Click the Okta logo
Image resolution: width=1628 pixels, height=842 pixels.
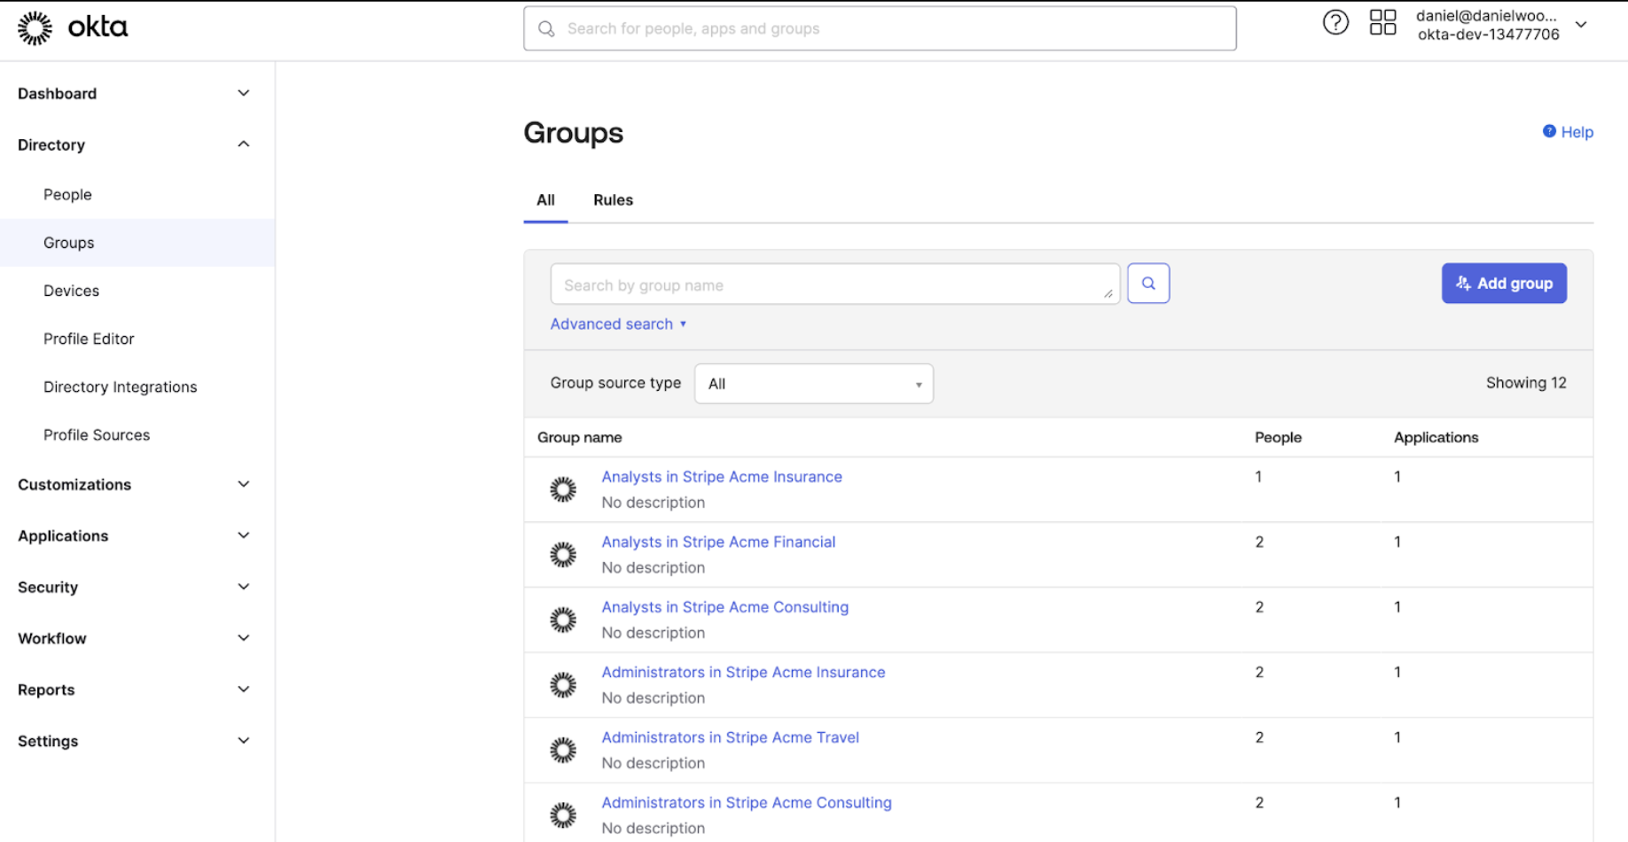point(73,28)
